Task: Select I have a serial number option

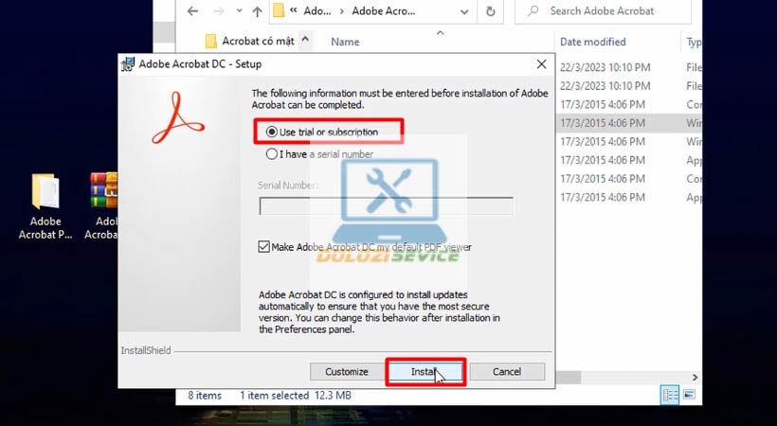Action: click(x=272, y=154)
